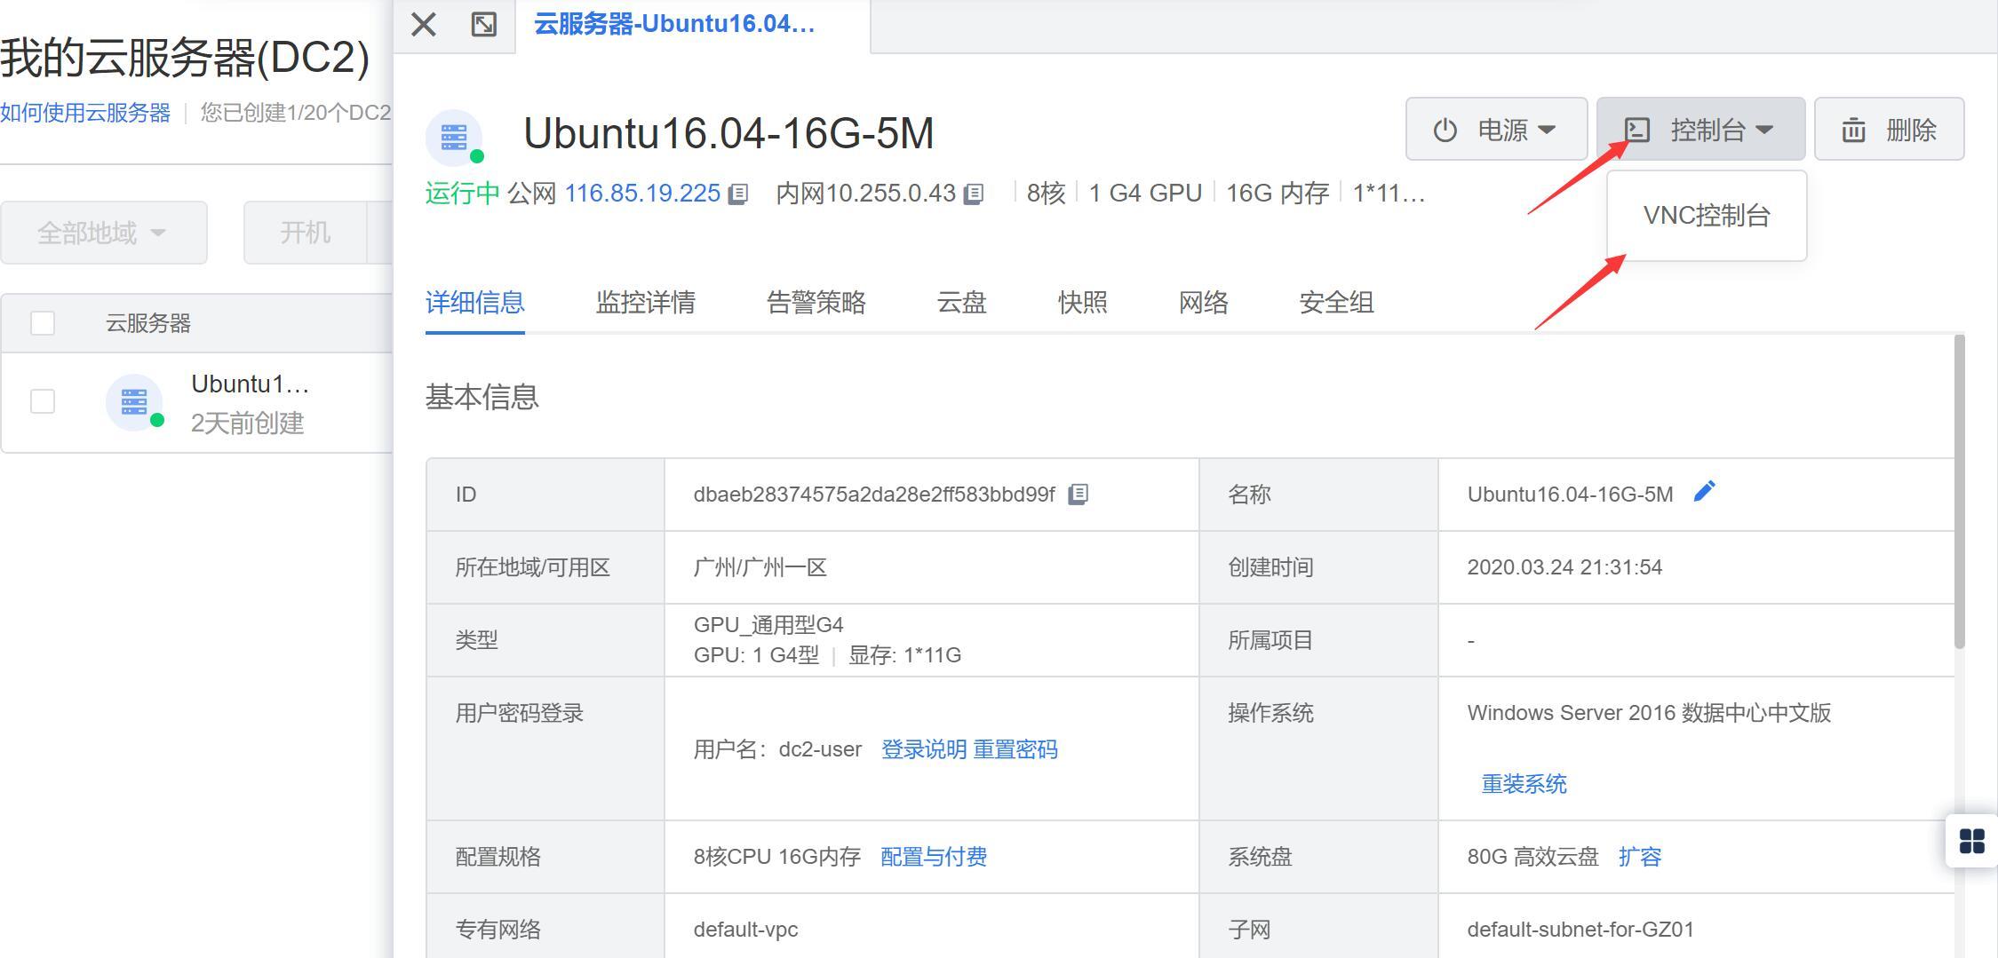The height and width of the screenshot is (958, 1998).
Task: Open the 网络 tab
Action: pyautogui.click(x=1204, y=303)
